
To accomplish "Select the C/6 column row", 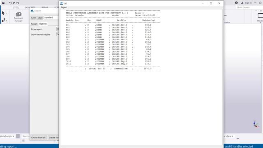I will [x=108, y=52].
